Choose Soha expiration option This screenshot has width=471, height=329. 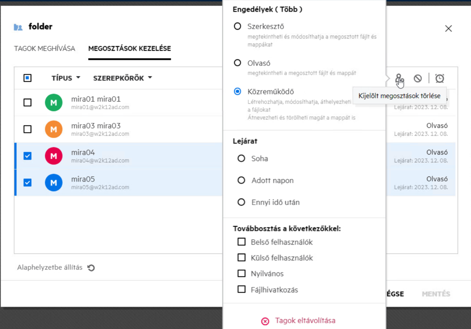pos(241,159)
